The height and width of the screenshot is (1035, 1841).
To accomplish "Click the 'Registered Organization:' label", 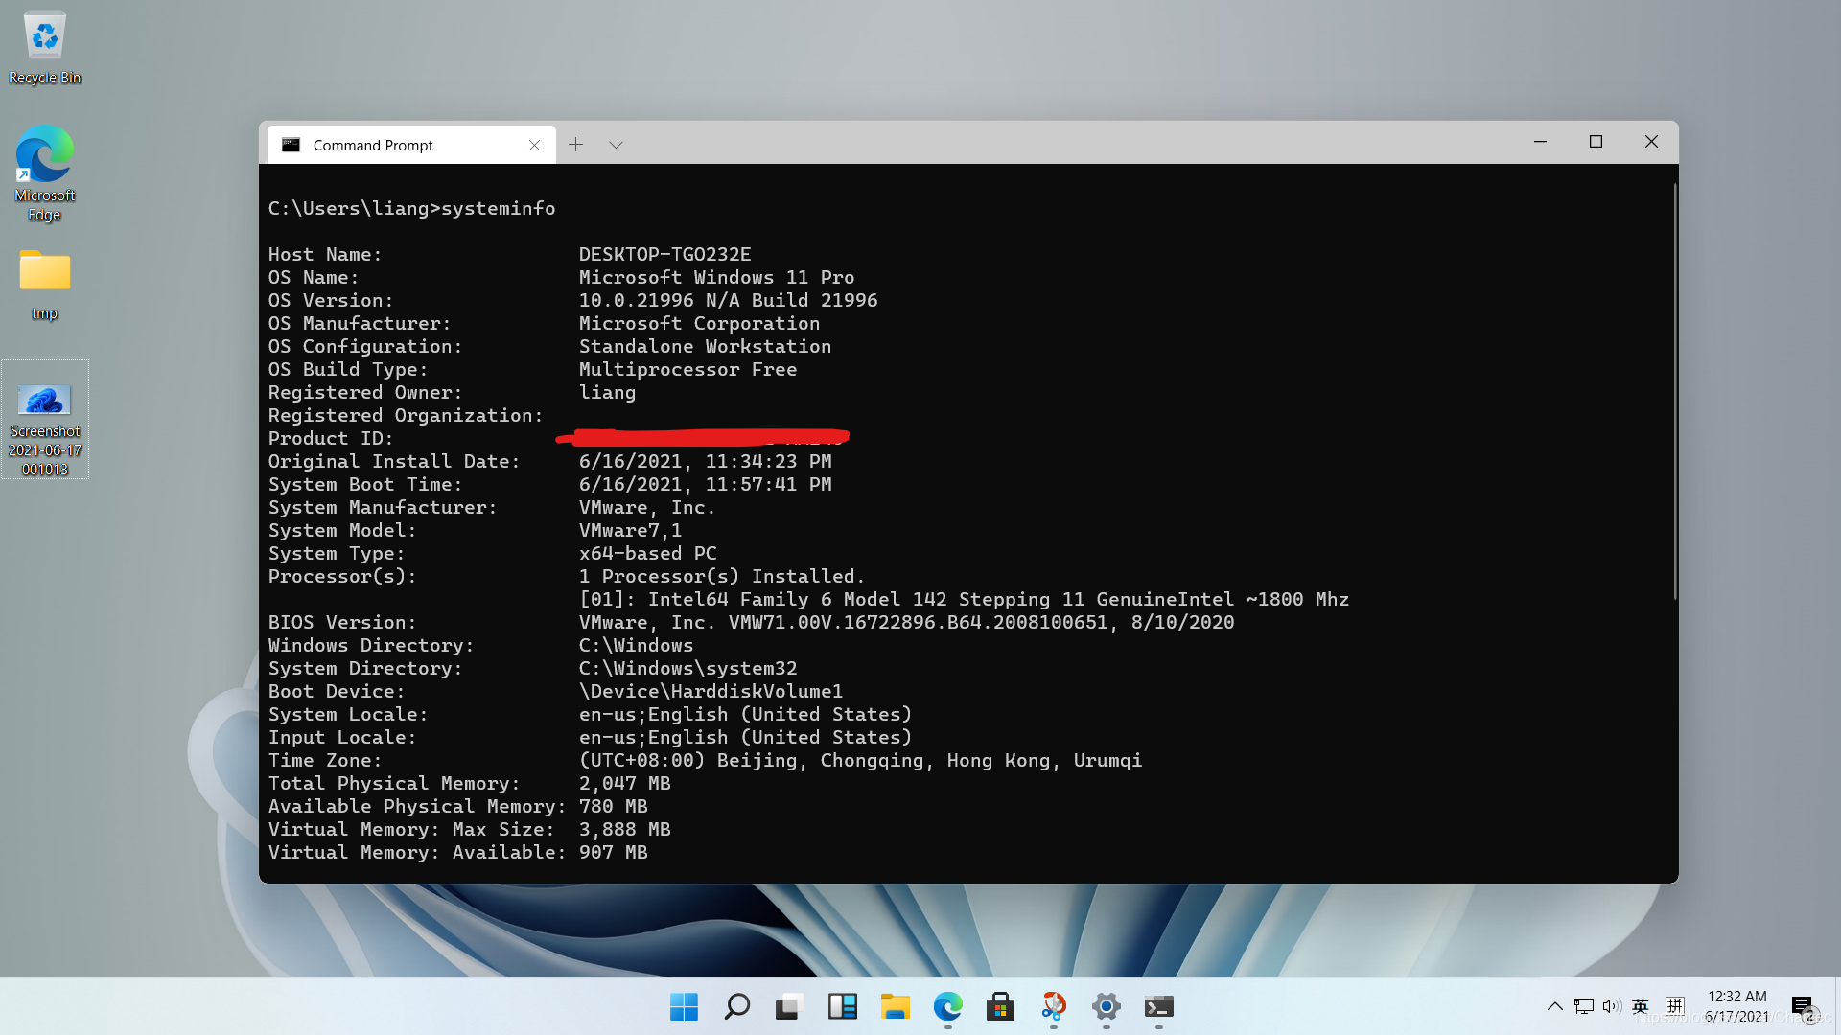I will pyautogui.click(x=406, y=415).
